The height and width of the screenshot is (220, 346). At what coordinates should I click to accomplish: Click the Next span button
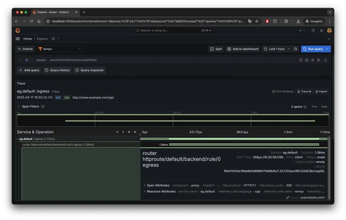click(x=324, y=107)
